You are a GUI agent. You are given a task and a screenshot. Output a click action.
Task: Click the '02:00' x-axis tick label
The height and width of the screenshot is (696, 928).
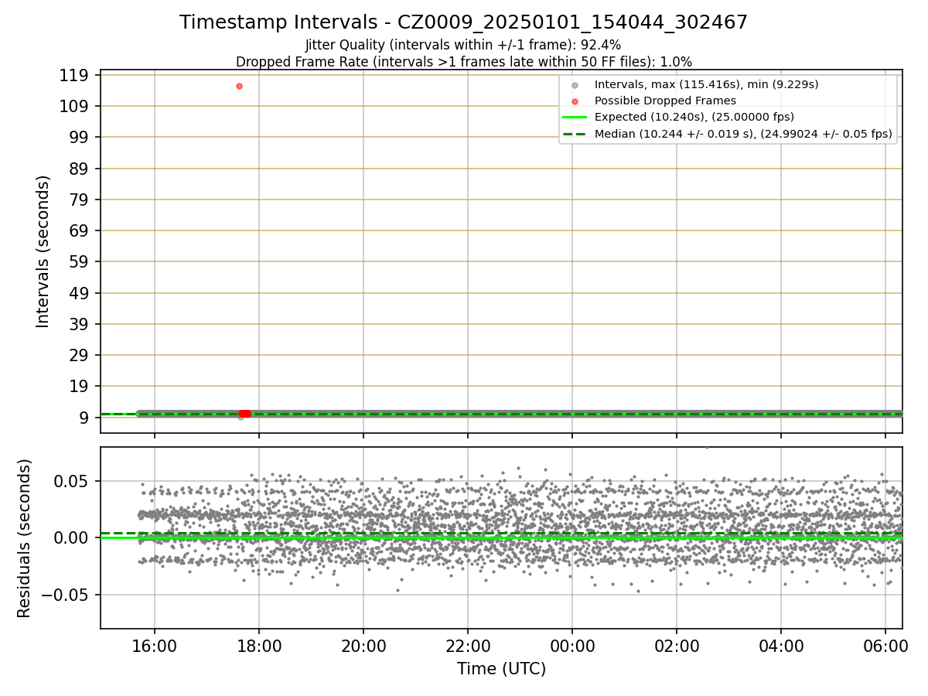(x=677, y=647)
